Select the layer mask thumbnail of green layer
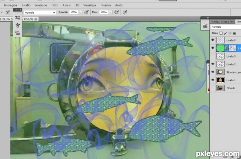241x159 pixels. (232, 48)
